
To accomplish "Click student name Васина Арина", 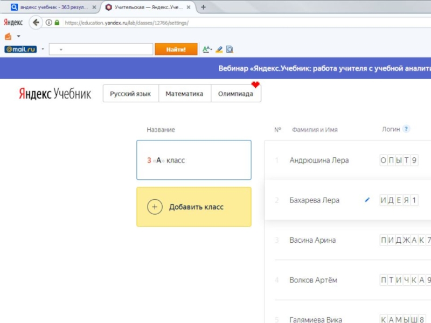I will click(312, 240).
